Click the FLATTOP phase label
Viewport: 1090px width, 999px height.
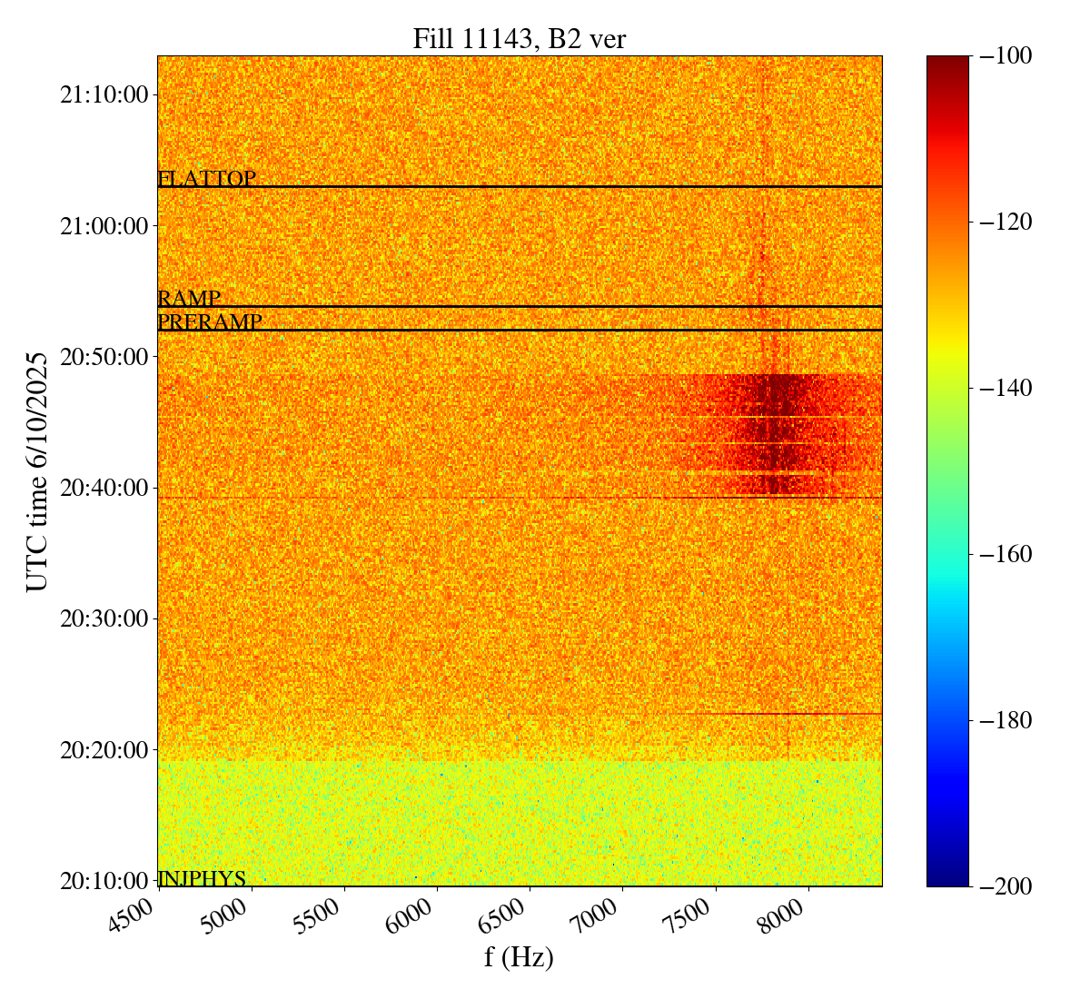pos(206,179)
